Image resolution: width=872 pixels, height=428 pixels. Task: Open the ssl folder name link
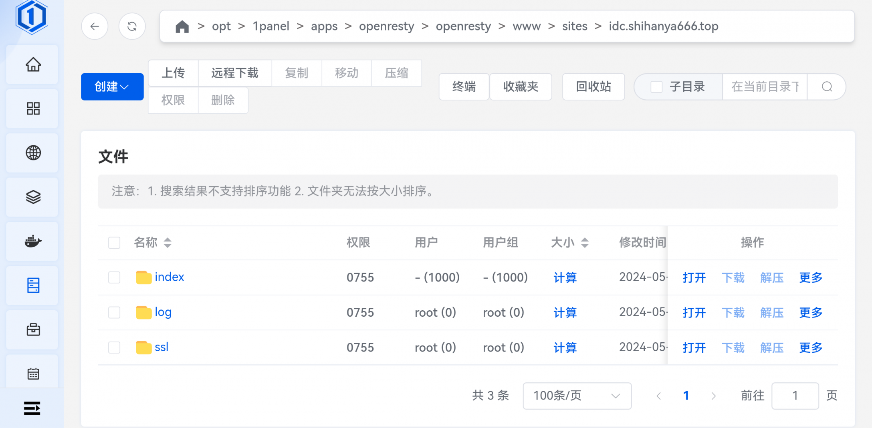tap(161, 347)
